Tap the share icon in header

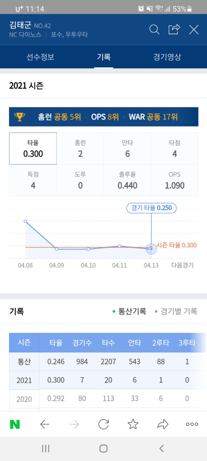point(174,29)
